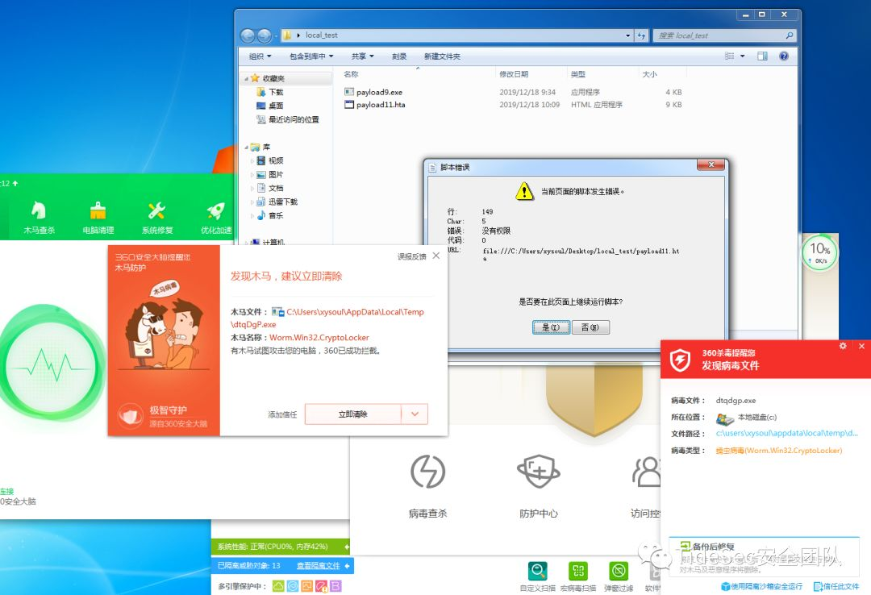This screenshot has width=871, height=595.
Task: Toggle the Explorer preview pane icon
Action: coord(763,56)
